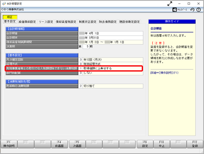Click the 月次確定回数 value field

click(x=111, y=60)
